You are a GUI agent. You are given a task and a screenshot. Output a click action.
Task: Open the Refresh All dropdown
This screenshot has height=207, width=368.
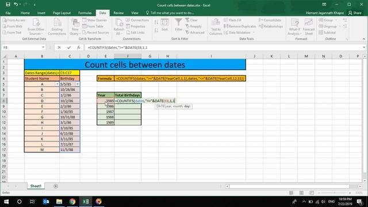pyautogui.click(x=119, y=27)
